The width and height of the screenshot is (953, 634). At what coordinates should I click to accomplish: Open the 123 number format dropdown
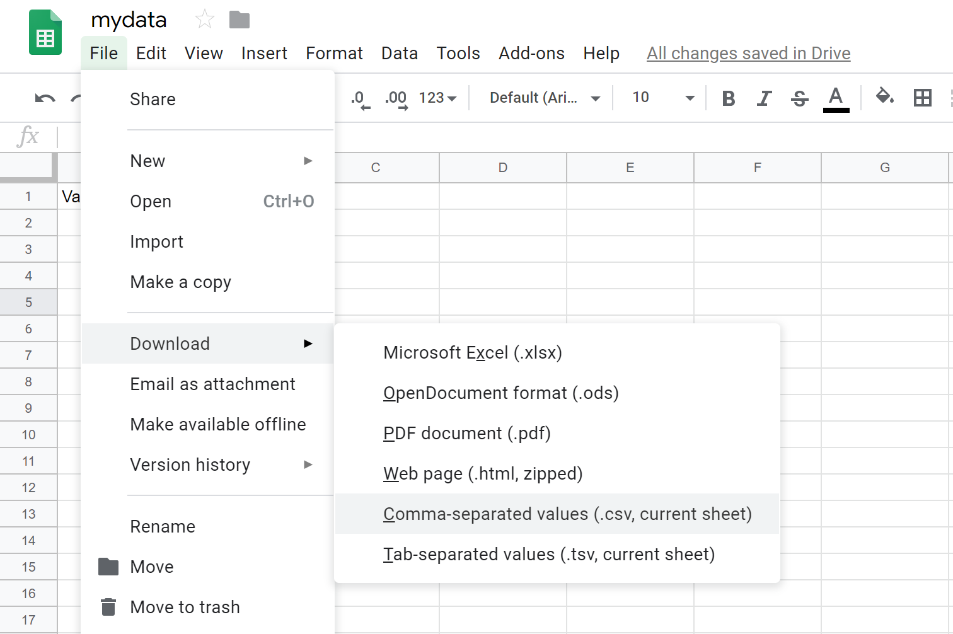[x=437, y=98]
